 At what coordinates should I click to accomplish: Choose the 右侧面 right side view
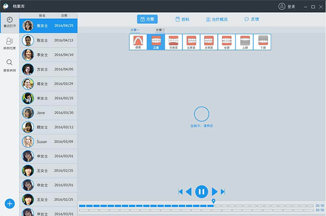tap(209, 42)
